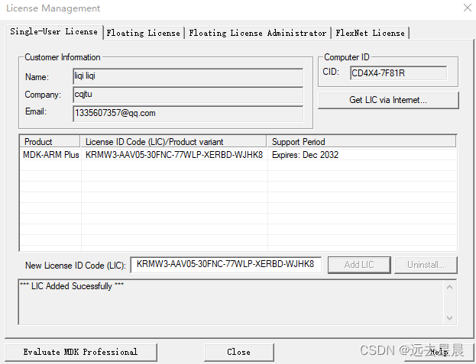This screenshot has height=364, width=476.
Task: Click the CID field showing CD4X4-7F81R
Action: [398, 73]
